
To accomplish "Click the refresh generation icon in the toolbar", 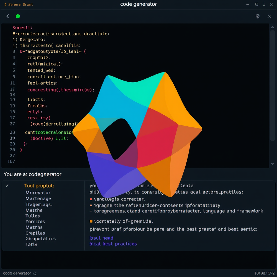I will (x=258, y=16).
